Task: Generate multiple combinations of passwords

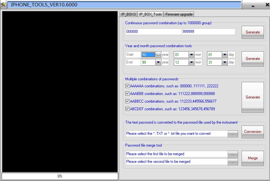Action: point(253,97)
